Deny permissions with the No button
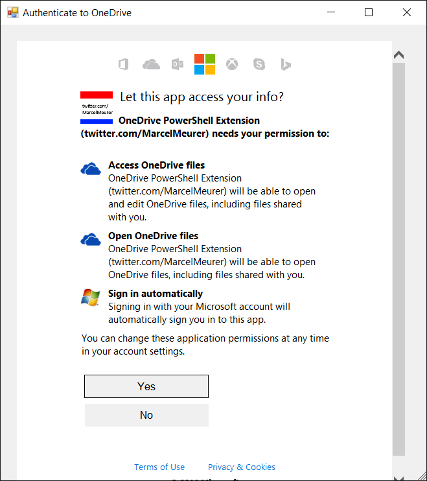 tap(146, 415)
